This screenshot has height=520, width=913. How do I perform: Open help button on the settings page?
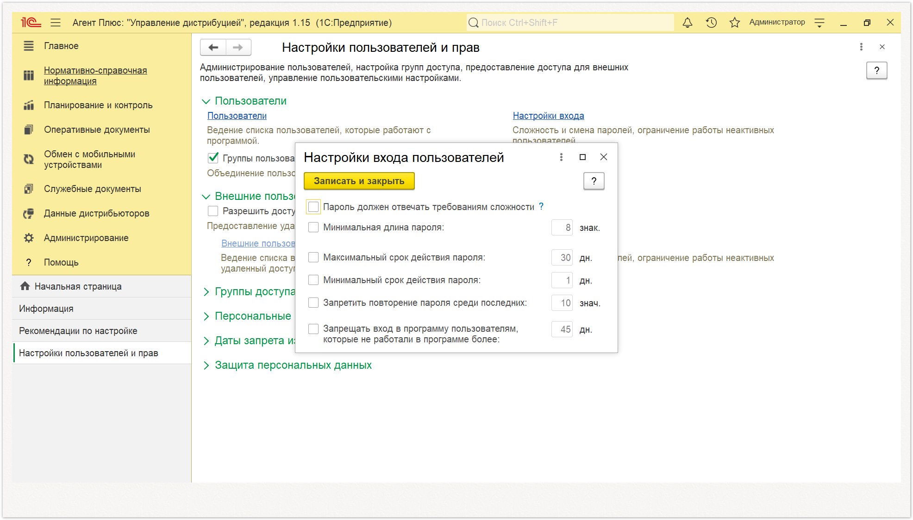tap(876, 70)
